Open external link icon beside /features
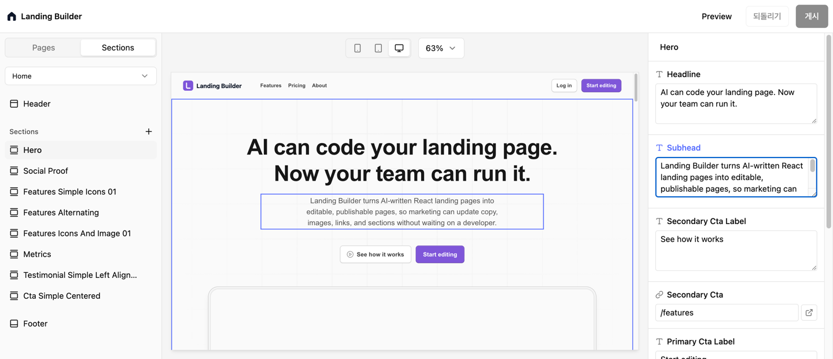The height and width of the screenshot is (359, 833). pyautogui.click(x=809, y=313)
